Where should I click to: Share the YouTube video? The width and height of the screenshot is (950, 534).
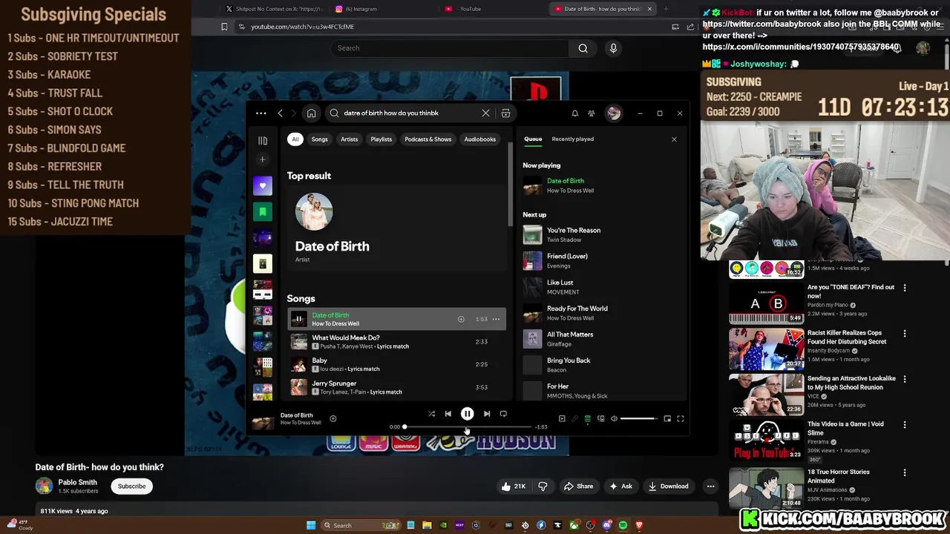coord(578,487)
